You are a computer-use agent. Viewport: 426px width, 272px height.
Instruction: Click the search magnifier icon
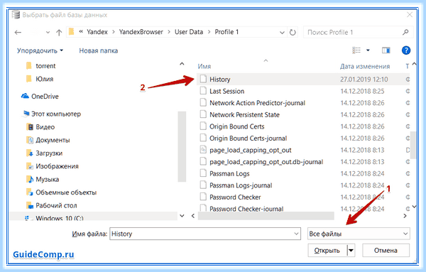click(x=405, y=33)
